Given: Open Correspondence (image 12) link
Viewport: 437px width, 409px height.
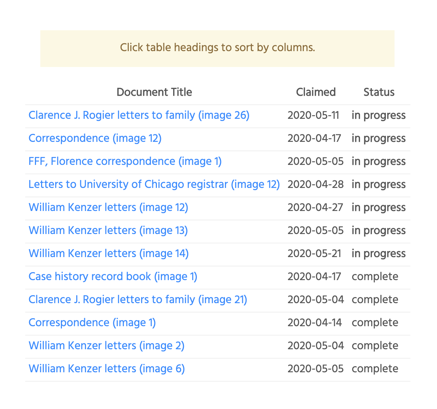Looking at the screenshot, I should click(x=95, y=138).
